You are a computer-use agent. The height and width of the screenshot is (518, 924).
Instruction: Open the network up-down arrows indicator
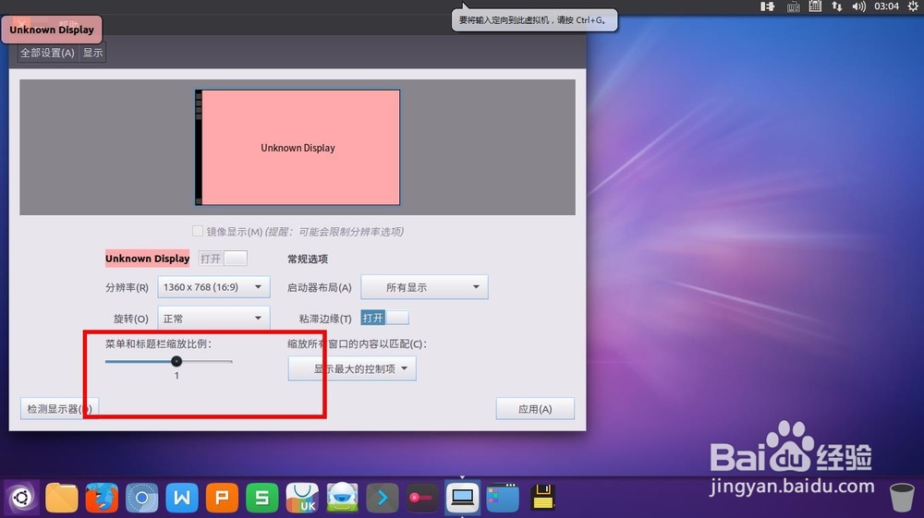click(837, 6)
